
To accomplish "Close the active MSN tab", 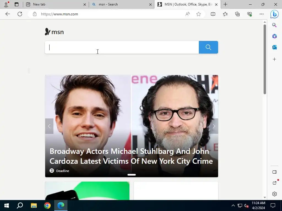I will (x=216, y=4).
